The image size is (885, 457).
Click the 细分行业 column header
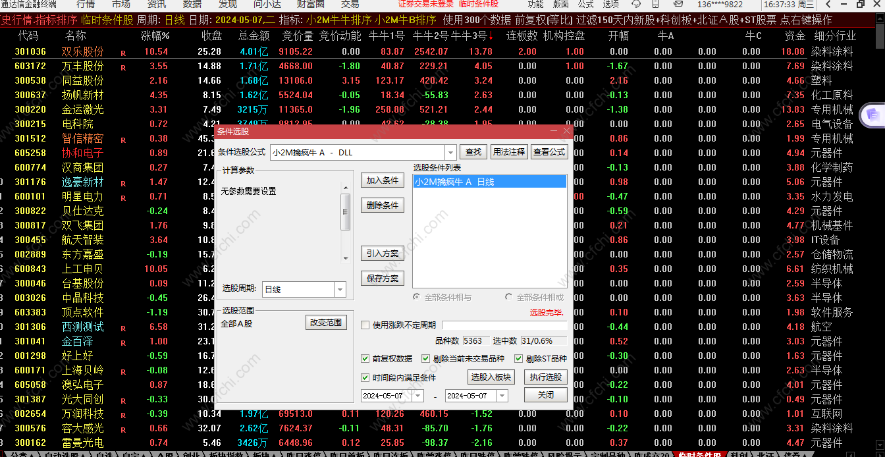coord(834,36)
